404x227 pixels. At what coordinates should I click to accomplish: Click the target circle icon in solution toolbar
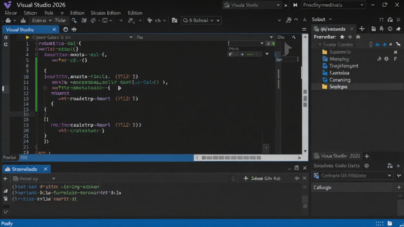[x=390, y=29]
